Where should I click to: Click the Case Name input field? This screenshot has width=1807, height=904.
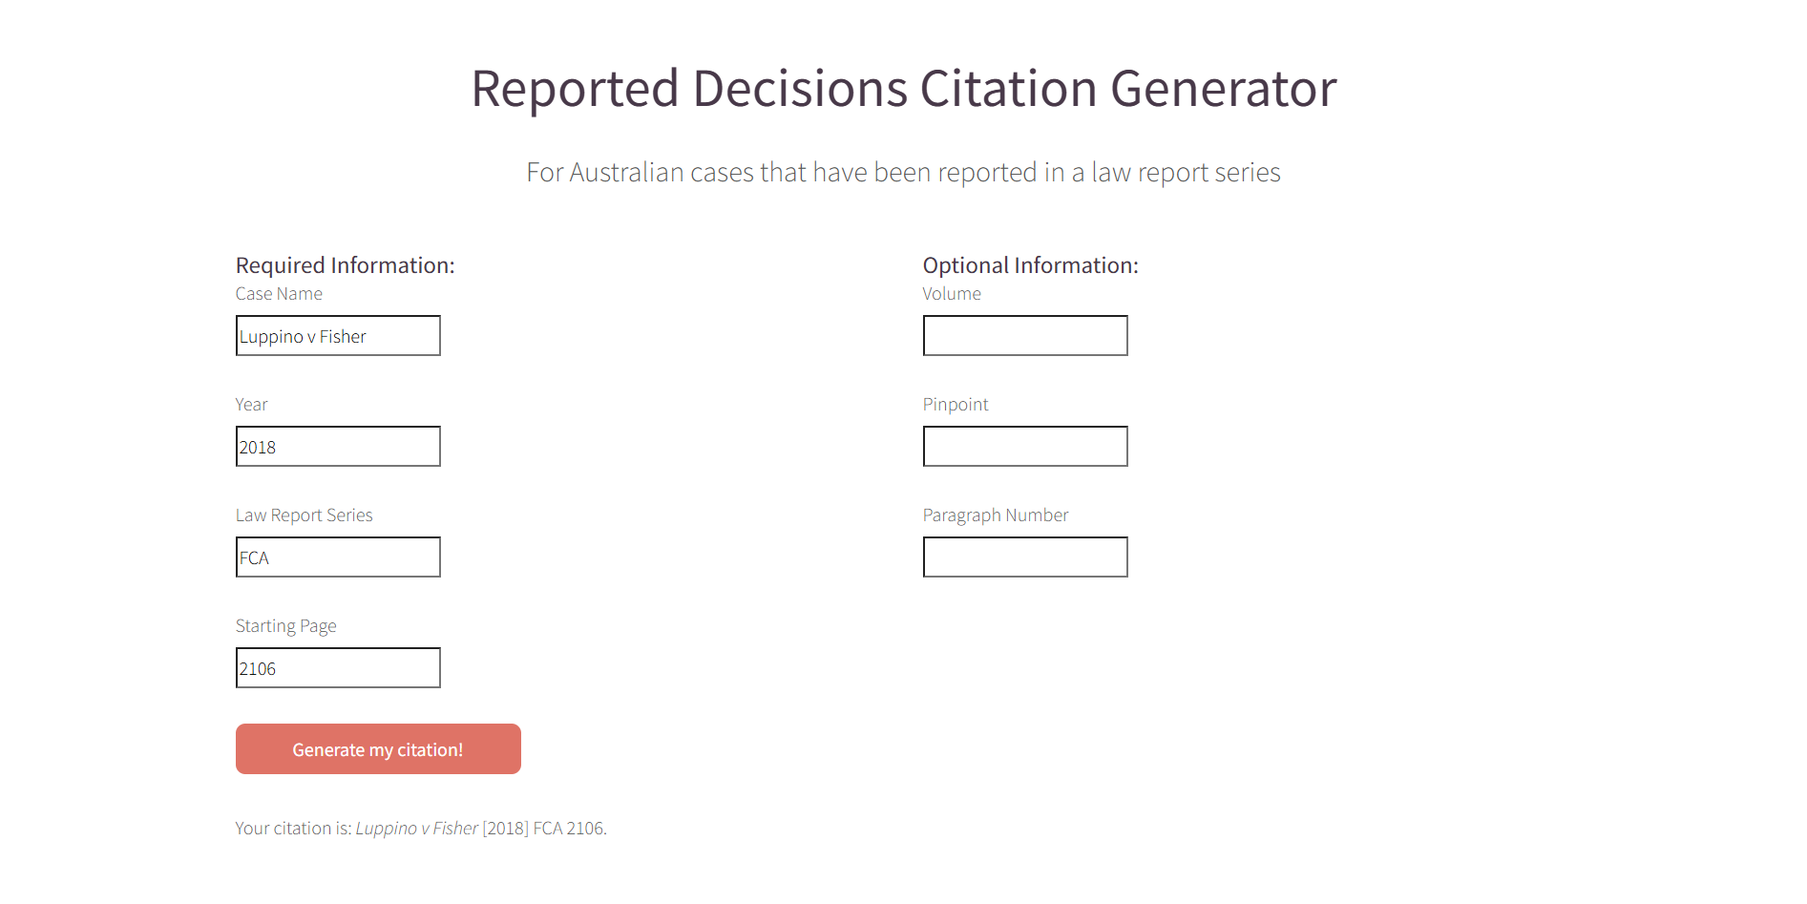(x=337, y=335)
